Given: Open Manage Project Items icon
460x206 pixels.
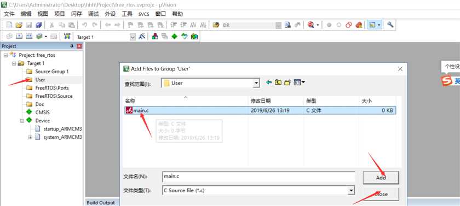Looking at the screenshot, I should [x=155, y=36].
